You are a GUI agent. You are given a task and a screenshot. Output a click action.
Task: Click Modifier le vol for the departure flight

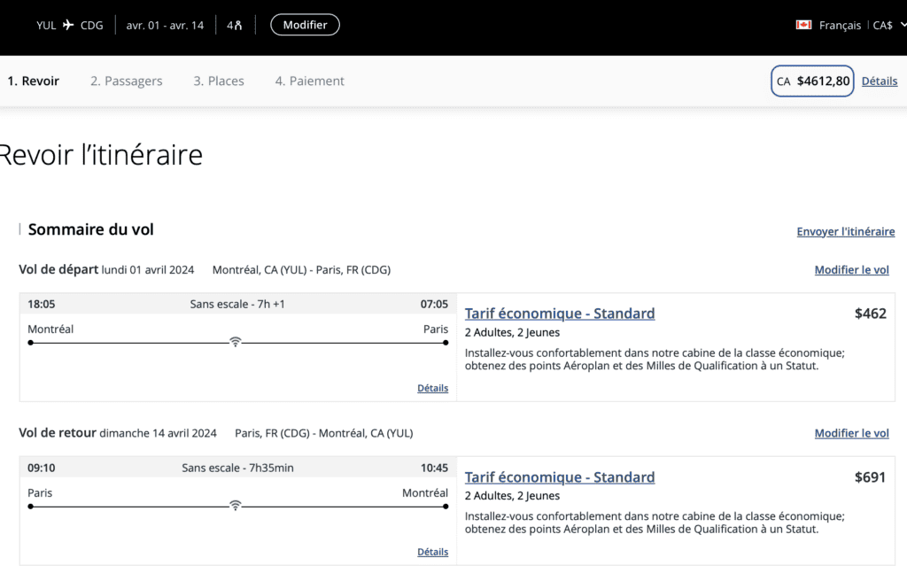(851, 270)
